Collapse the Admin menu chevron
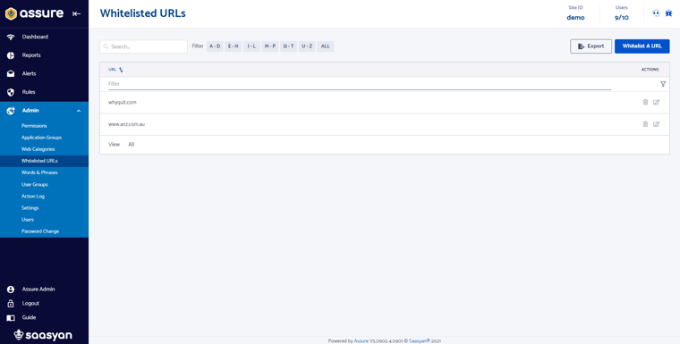This screenshot has width=680, height=344. tap(79, 111)
